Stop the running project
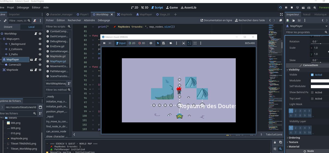Viewport: 329px width, 153px height. pos(292,7)
